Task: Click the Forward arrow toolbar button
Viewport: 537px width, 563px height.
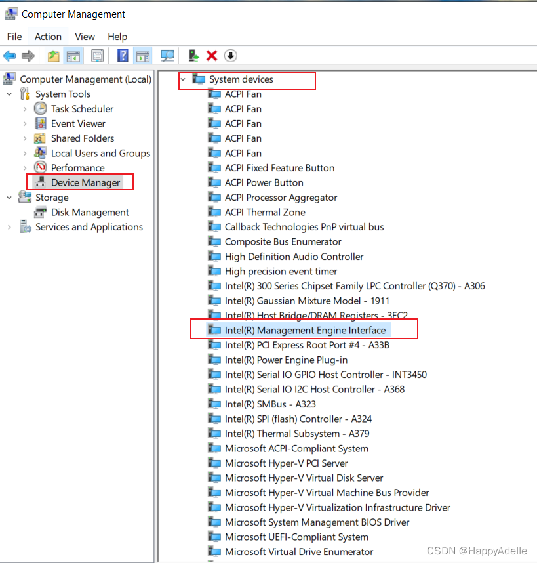Action: [x=28, y=56]
